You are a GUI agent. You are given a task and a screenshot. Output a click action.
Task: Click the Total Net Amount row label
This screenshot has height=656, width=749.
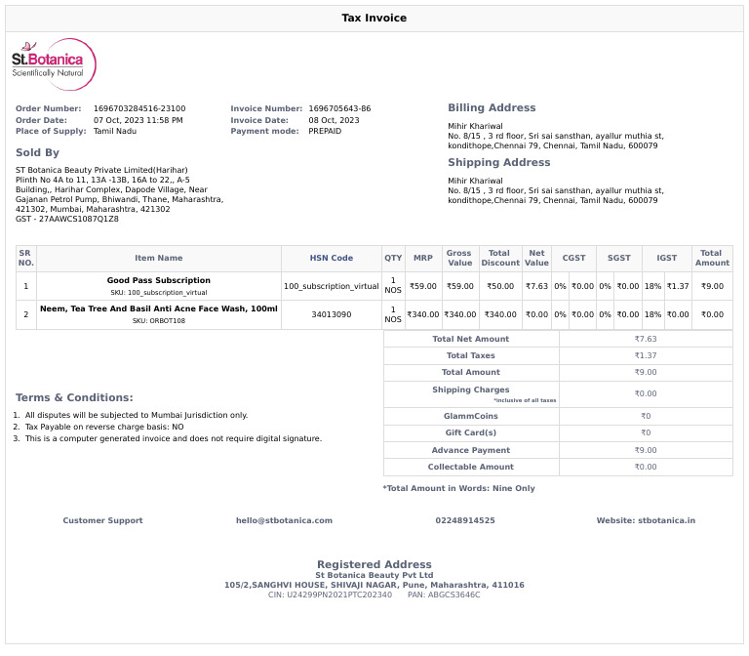[470, 339]
